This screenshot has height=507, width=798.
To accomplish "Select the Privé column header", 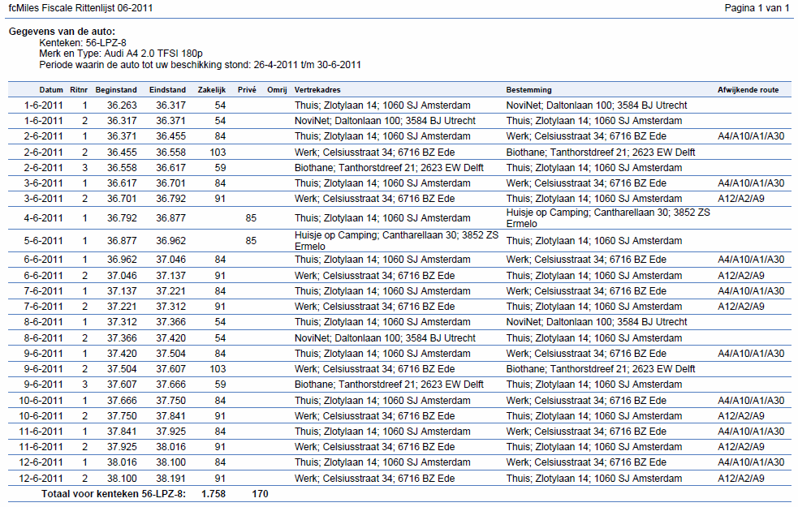I will tap(247, 90).
